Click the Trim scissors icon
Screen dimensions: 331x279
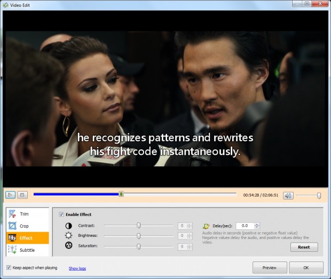coord(12,214)
